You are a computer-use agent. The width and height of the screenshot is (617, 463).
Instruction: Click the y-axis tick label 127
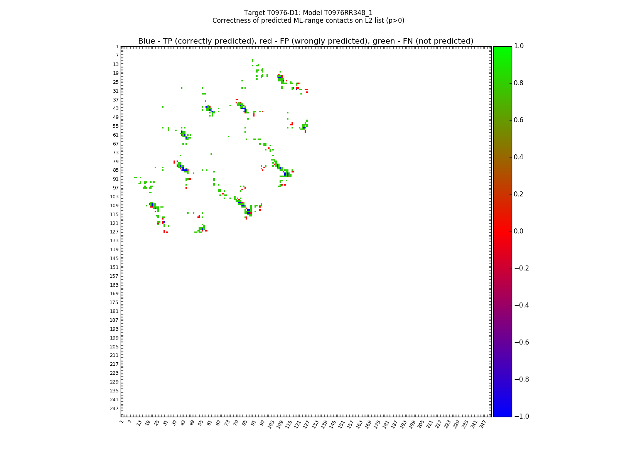[115, 232]
